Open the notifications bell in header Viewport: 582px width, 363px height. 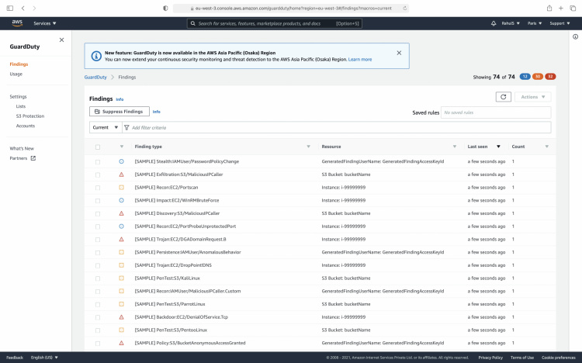(494, 23)
